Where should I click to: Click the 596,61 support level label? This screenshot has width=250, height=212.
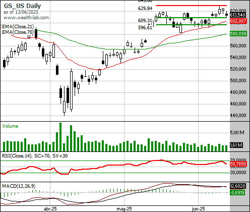pyautogui.click(x=145, y=28)
